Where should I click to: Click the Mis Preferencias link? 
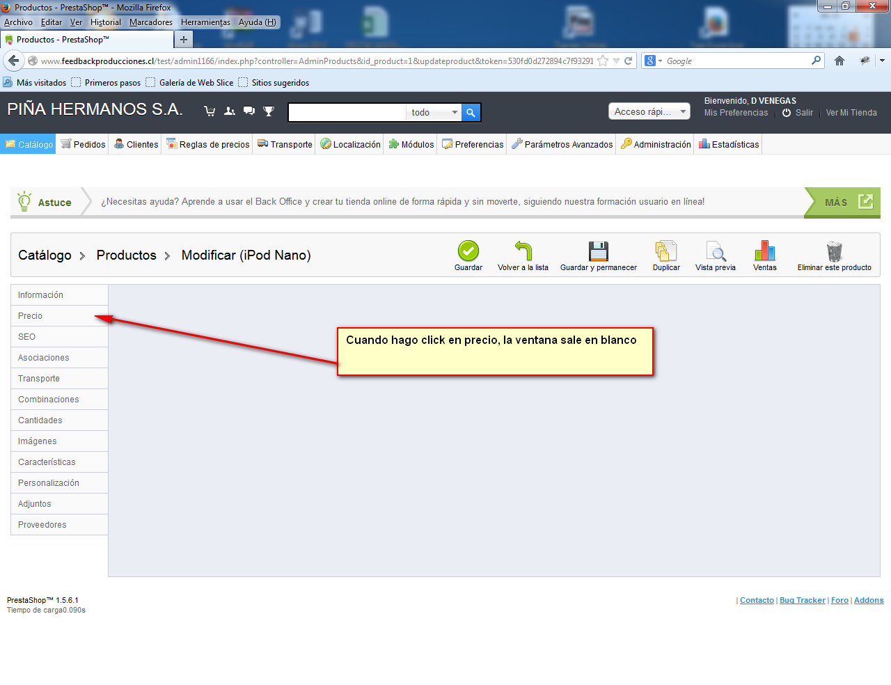click(736, 113)
